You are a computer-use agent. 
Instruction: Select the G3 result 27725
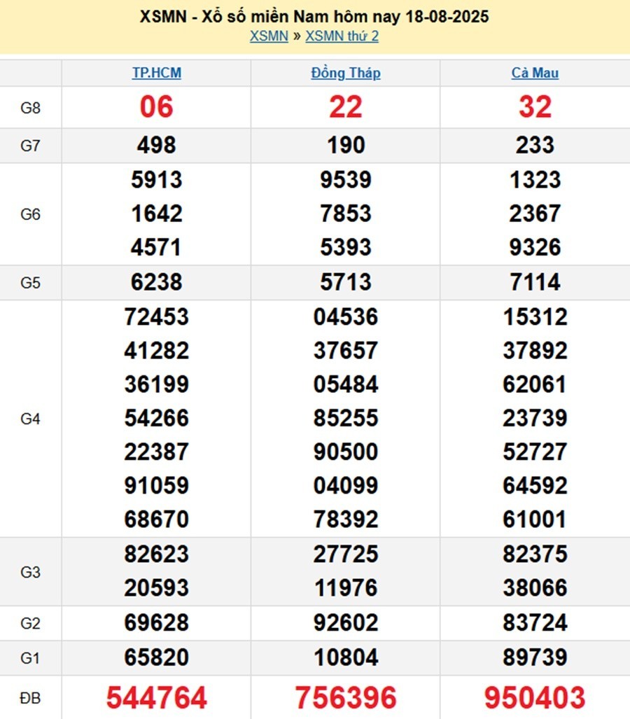pyautogui.click(x=346, y=554)
